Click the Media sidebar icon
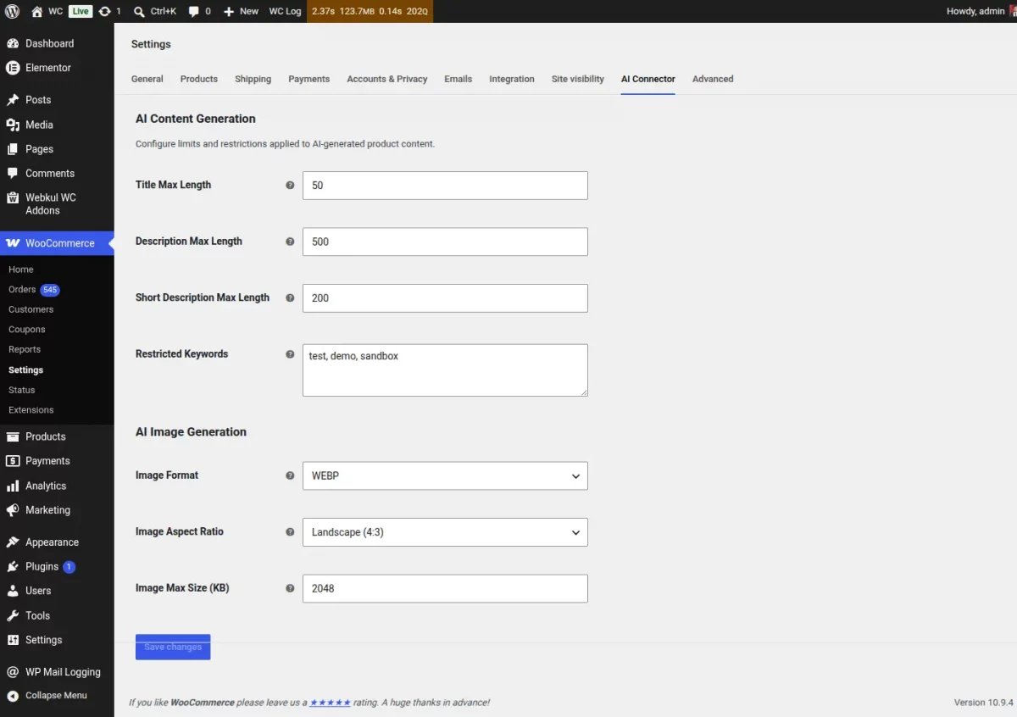Screen dimensions: 1017x717 13,125
